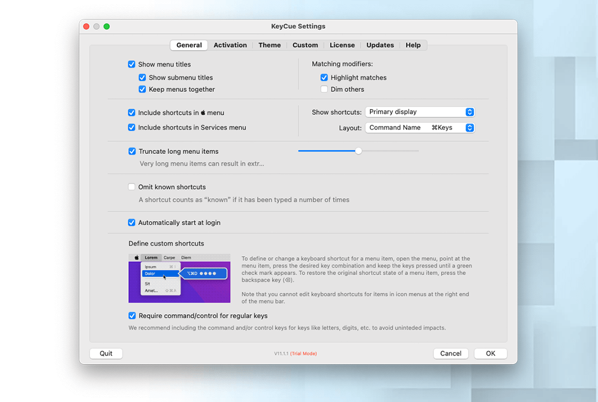Uncheck Highlight matches

(324, 78)
